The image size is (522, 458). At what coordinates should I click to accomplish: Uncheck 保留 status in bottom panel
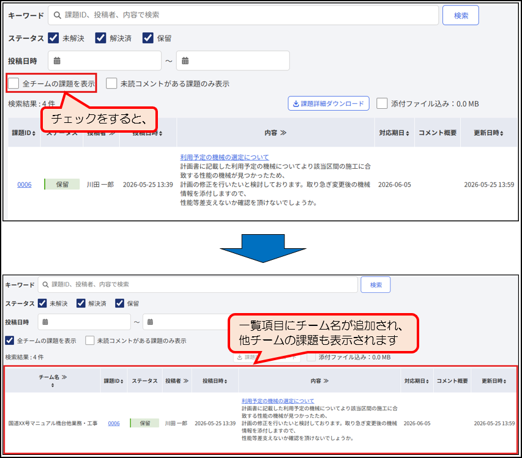point(119,303)
